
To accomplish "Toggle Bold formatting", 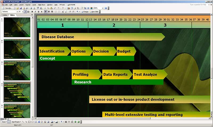I will 32,12.
